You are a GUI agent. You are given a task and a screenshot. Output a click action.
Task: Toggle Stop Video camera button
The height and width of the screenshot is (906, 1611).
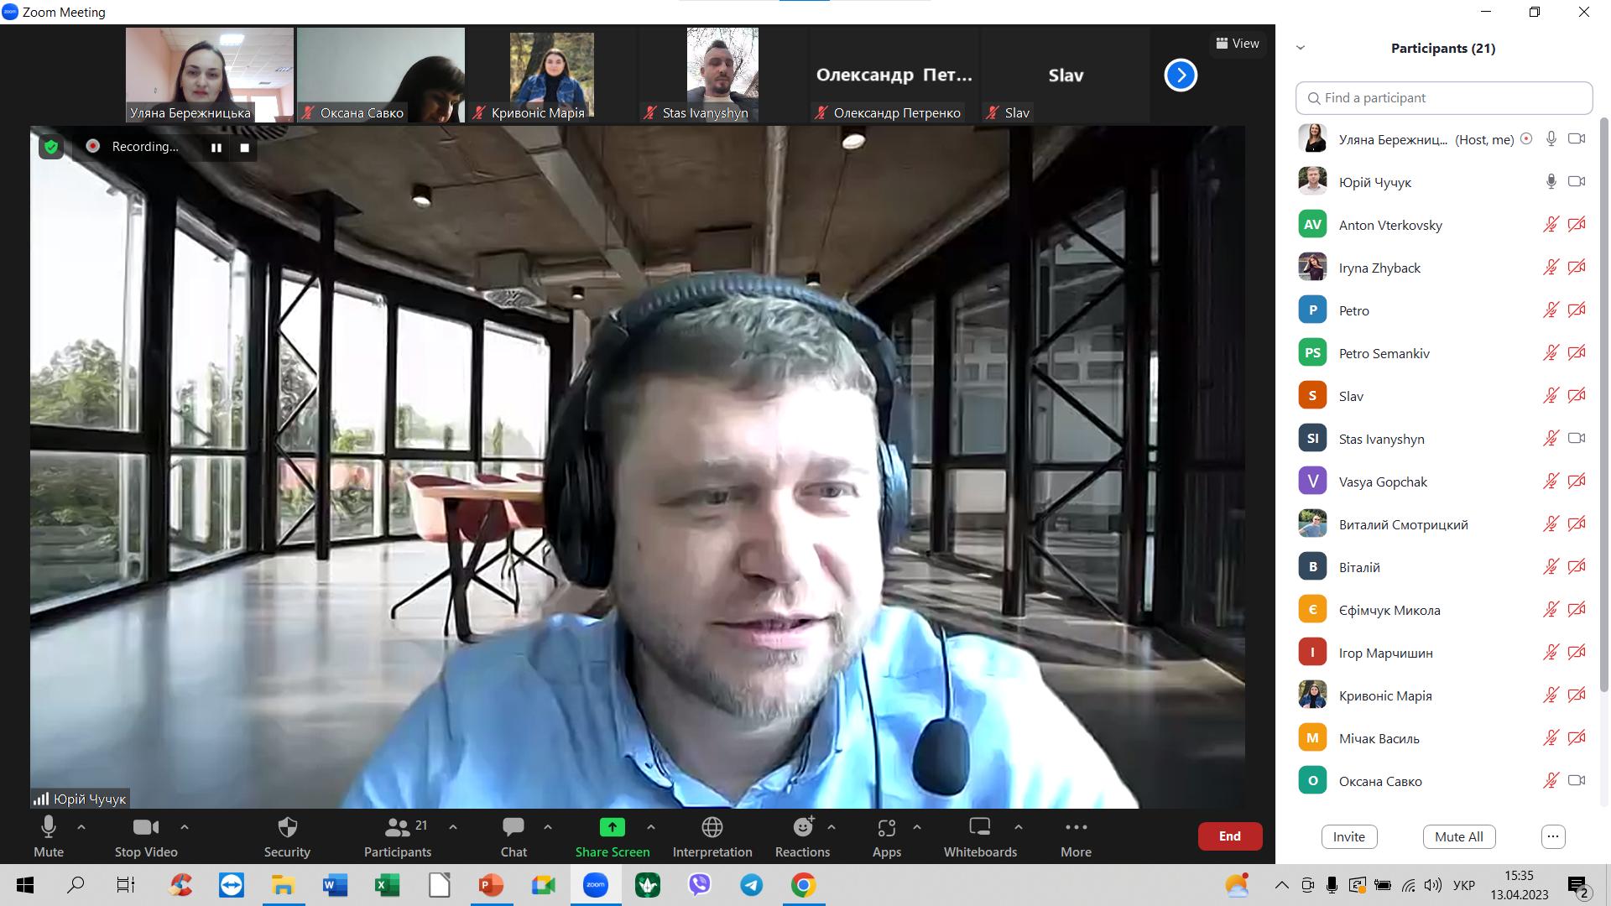click(145, 828)
